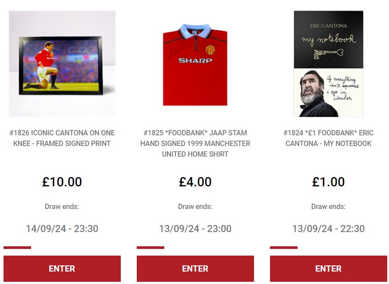Viewport: 389px width, 284px height.
Task: Click the Manchester United crest on the shirt
Action: [210, 50]
